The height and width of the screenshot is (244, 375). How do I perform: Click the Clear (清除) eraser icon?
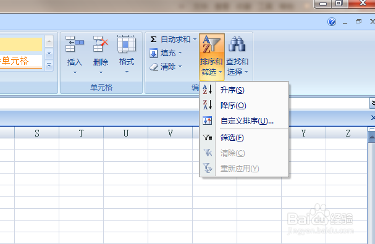(x=154, y=67)
